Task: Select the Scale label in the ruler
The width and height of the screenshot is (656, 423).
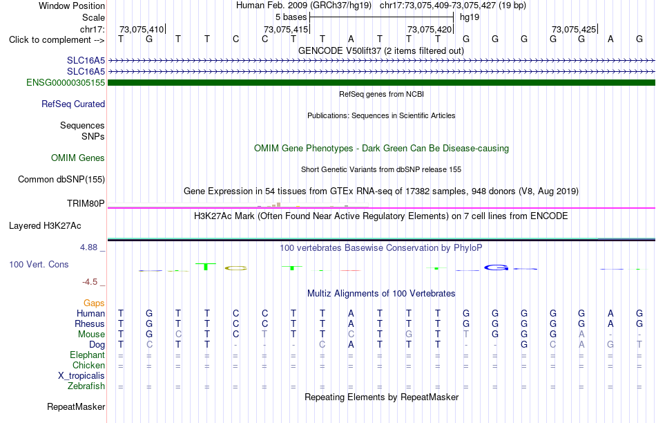Action: click(x=93, y=17)
